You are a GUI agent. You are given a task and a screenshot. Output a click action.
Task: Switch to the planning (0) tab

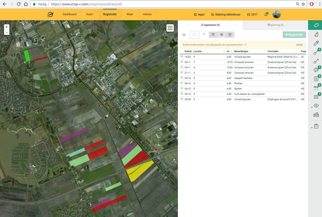pyautogui.click(x=276, y=25)
